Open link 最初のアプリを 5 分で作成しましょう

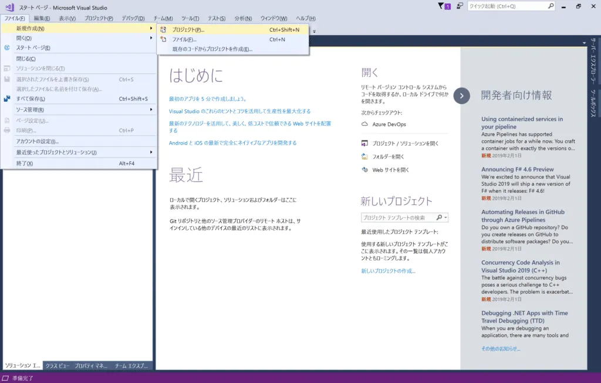(x=207, y=99)
